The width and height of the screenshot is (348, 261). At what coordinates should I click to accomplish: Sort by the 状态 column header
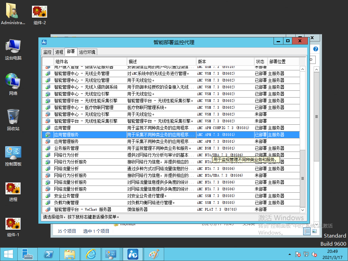[x=261, y=62]
